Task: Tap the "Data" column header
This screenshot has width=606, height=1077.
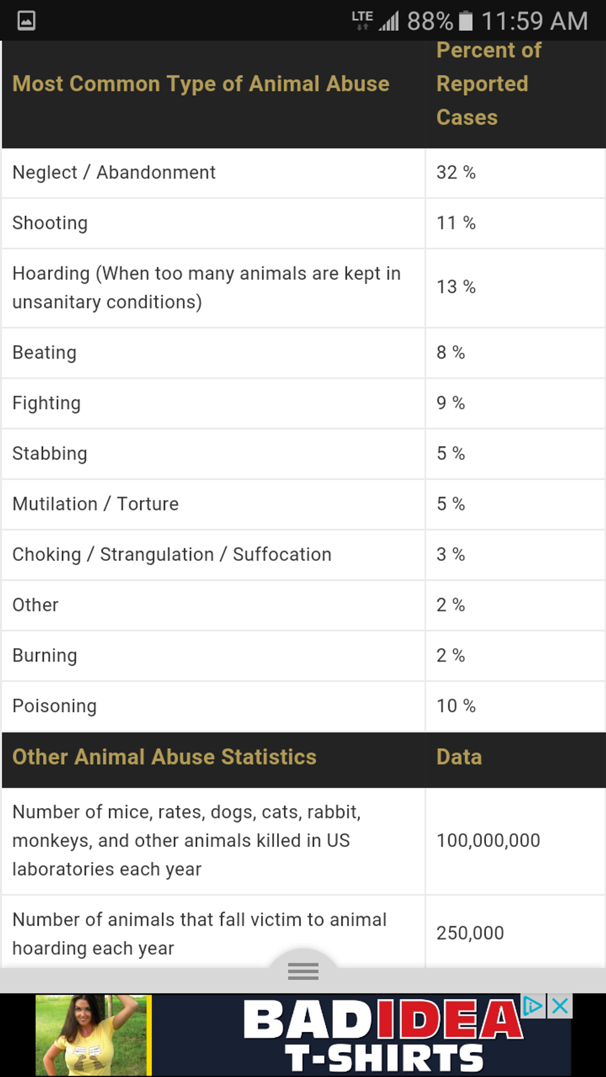Action: [459, 757]
